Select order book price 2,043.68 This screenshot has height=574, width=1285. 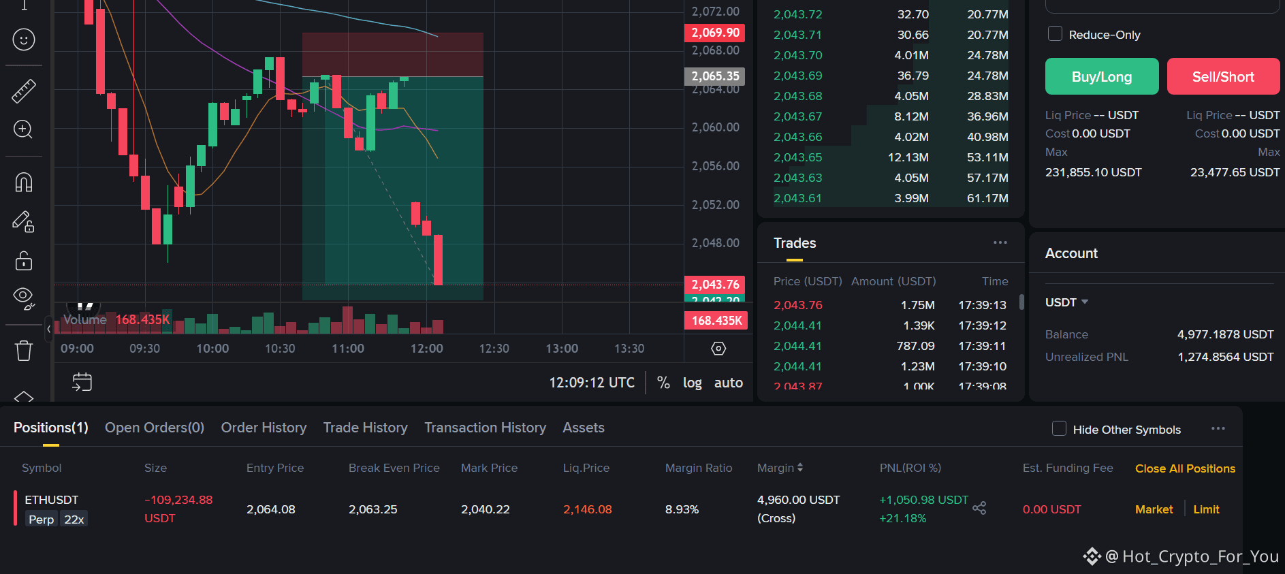coord(797,96)
